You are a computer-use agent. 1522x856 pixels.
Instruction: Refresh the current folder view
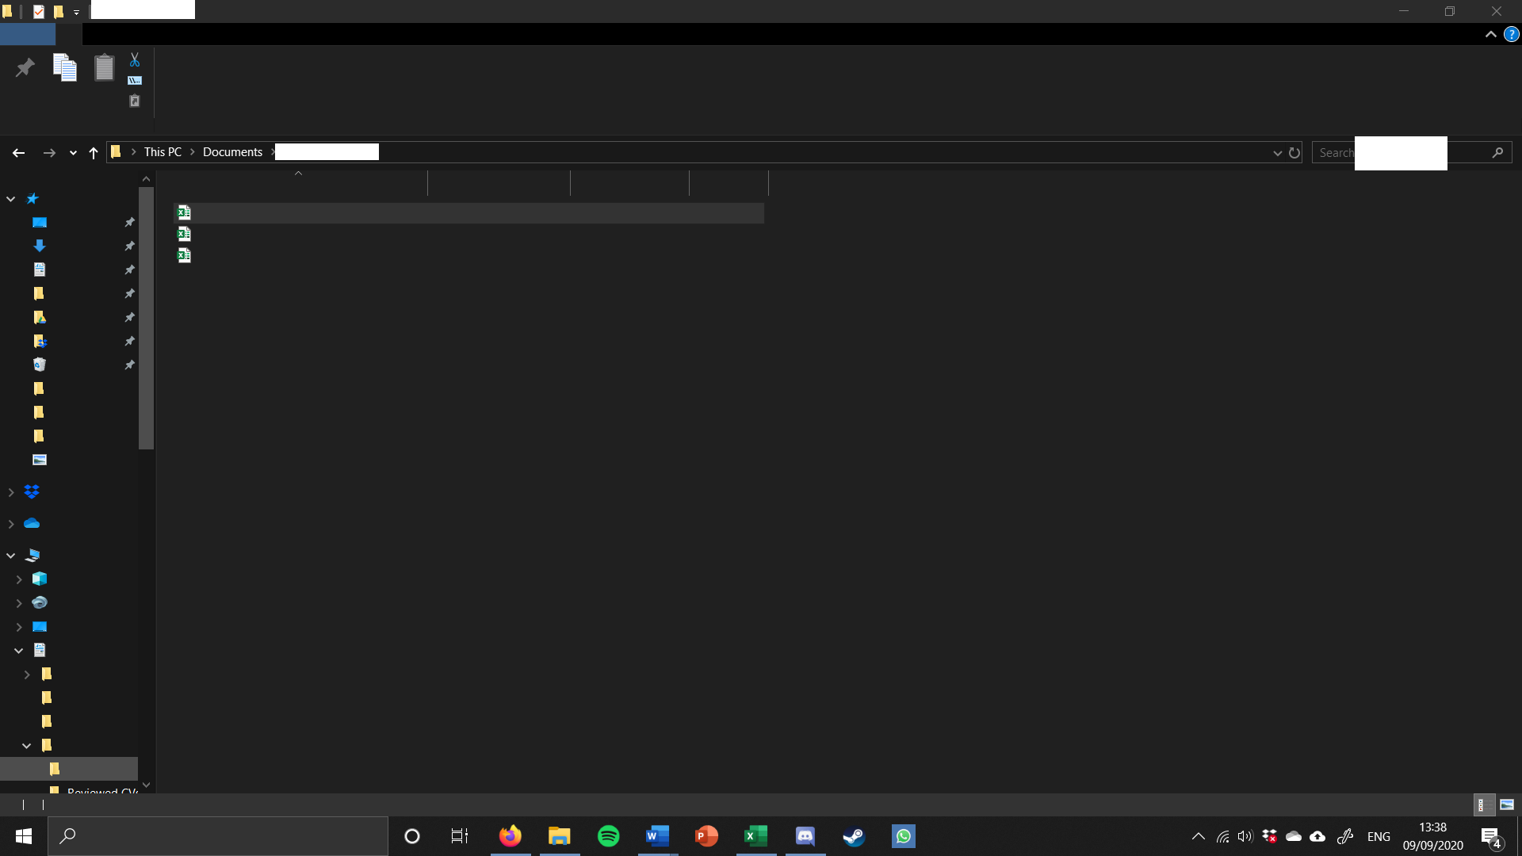(x=1294, y=152)
